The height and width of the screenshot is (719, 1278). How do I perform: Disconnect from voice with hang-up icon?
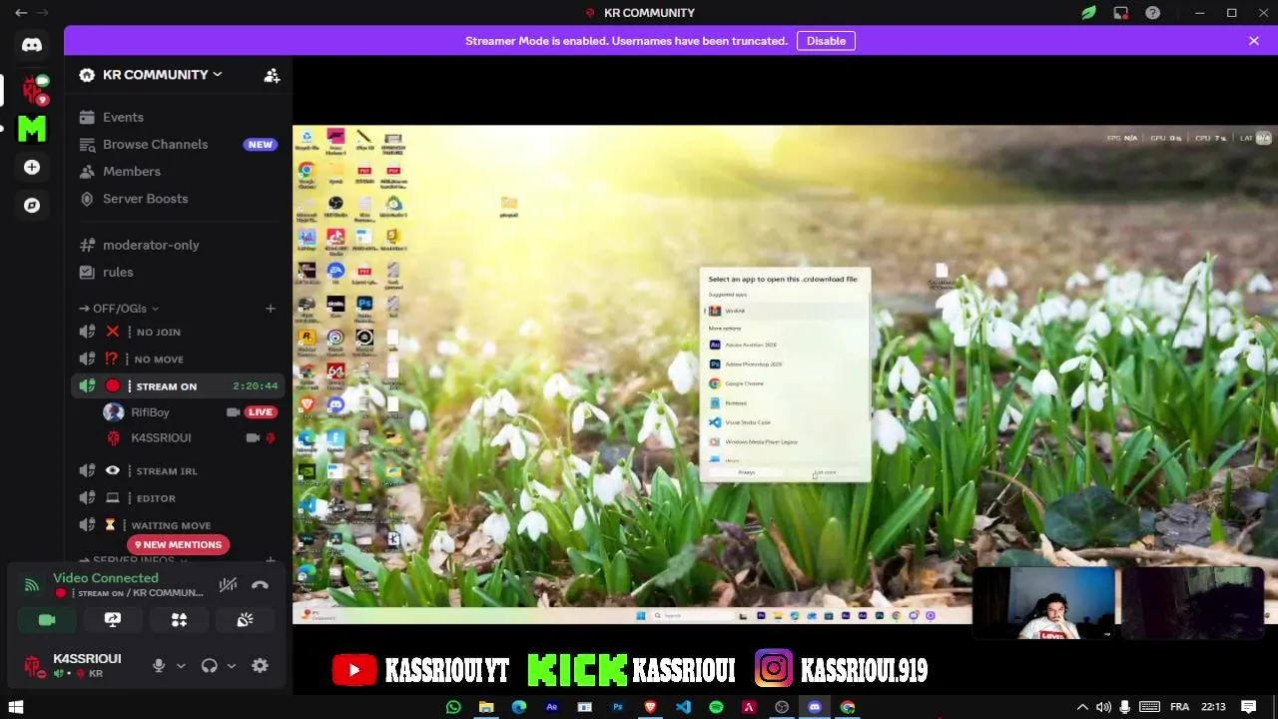[260, 585]
